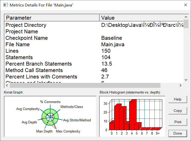Click the horizontal scrollbar right arrow
The width and height of the screenshot is (191, 141).
tap(180, 85)
